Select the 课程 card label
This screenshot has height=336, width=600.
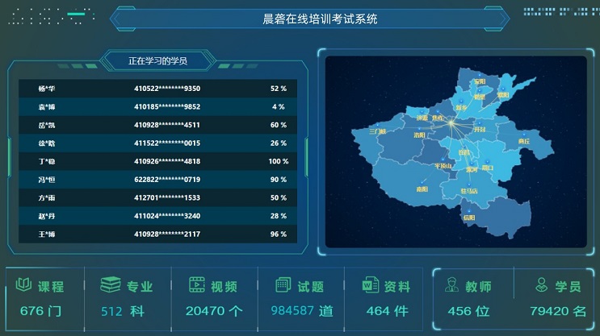51,287
